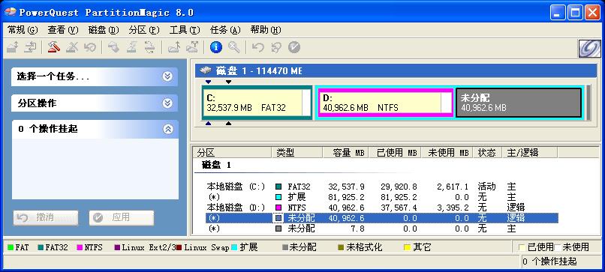Click the red hammer Create partition icon

[x=54, y=47]
